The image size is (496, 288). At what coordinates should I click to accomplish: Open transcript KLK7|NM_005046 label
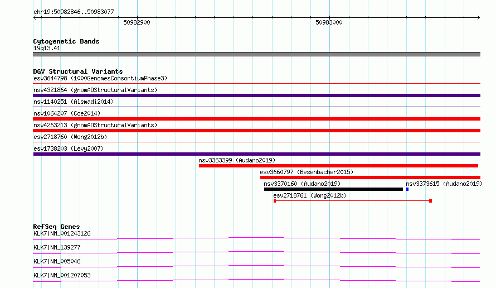[57, 261]
